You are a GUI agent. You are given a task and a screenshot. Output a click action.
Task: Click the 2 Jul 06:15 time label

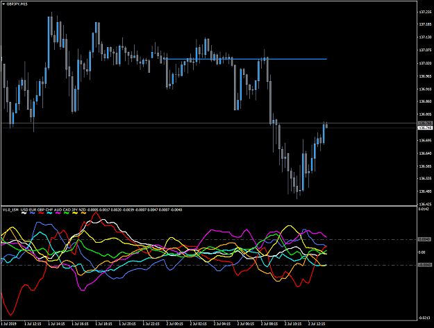point(246,324)
